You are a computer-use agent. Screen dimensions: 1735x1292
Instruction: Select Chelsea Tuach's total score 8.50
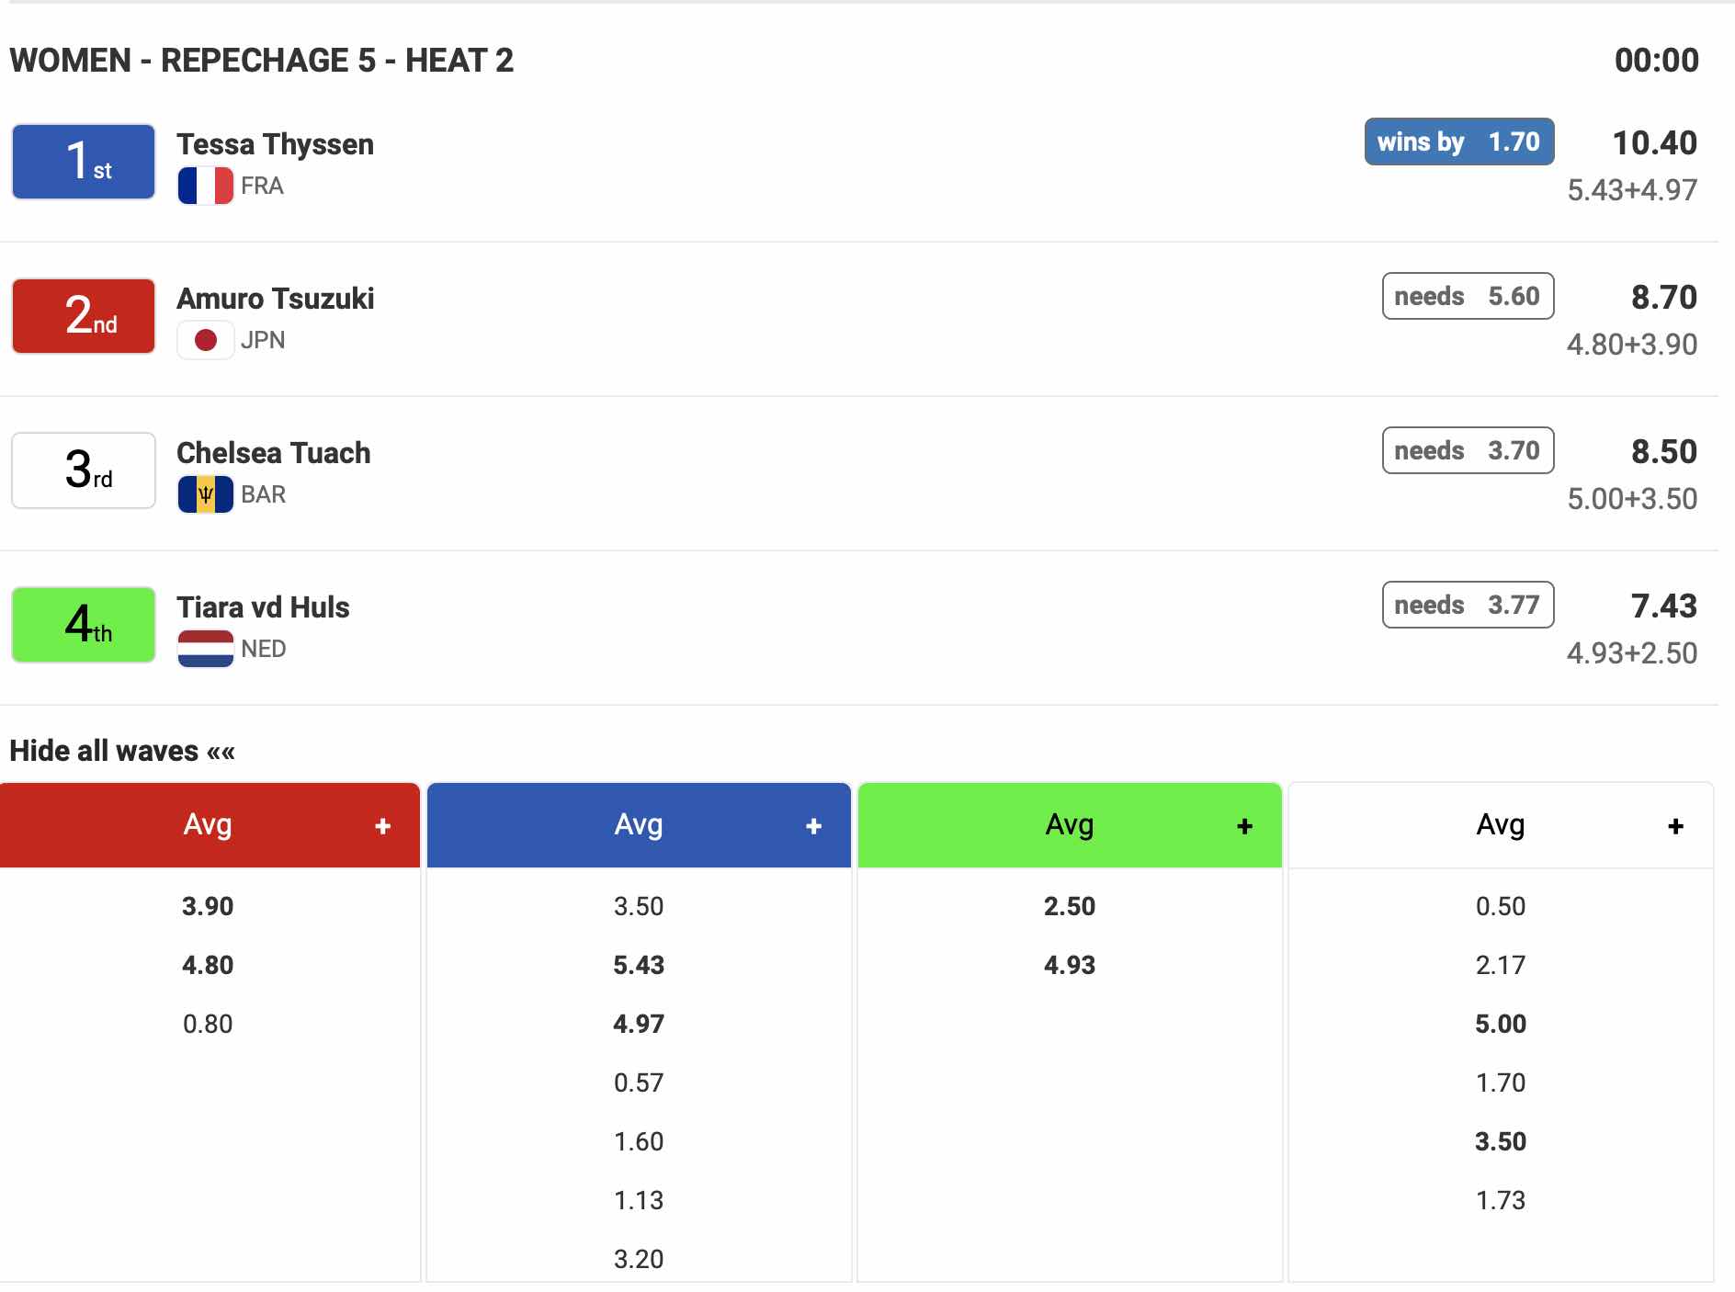point(1663,451)
